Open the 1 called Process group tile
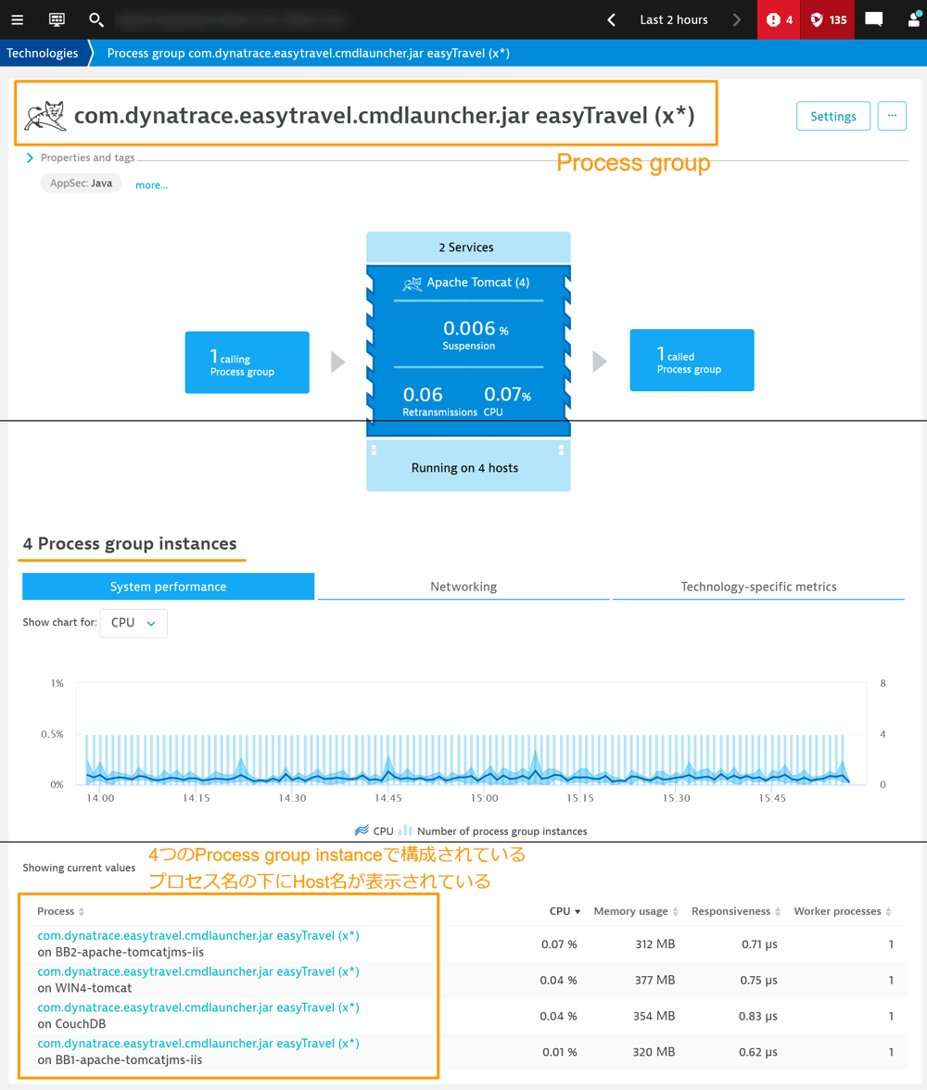The image size is (927, 1090). click(692, 360)
